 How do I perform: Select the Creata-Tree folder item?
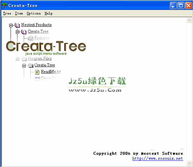[45, 65]
